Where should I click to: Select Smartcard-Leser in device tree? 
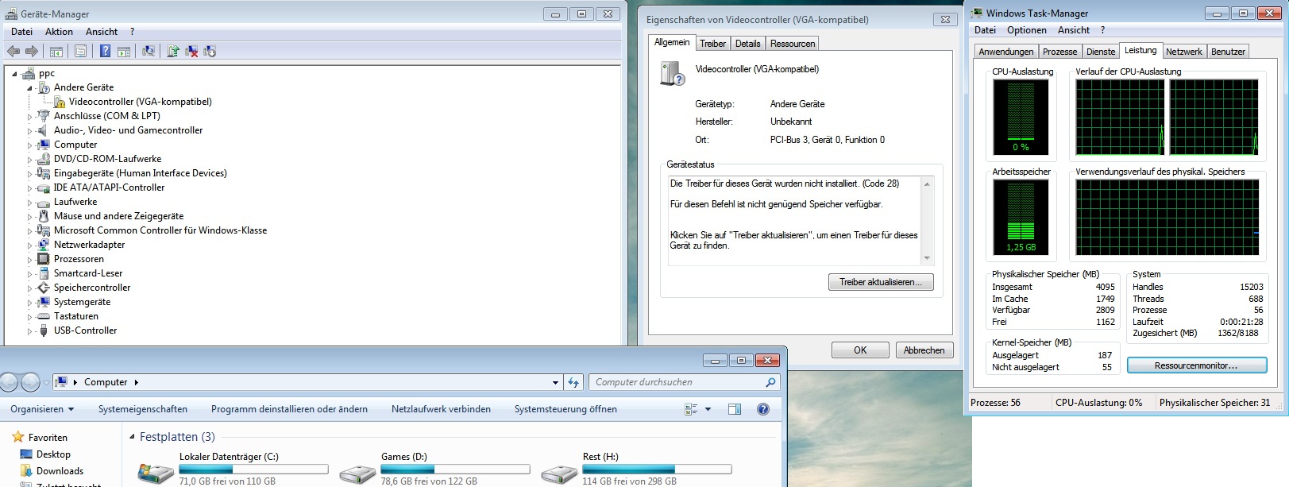pyautogui.click(x=88, y=273)
